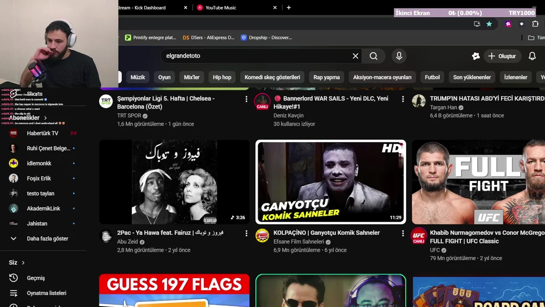Open Jahistan subscription
Viewport: 545px width, 307px height.
pyautogui.click(x=43, y=223)
